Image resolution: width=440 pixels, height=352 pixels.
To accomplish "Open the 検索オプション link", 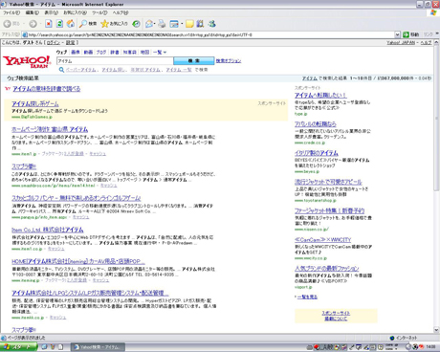I will [229, 61].
